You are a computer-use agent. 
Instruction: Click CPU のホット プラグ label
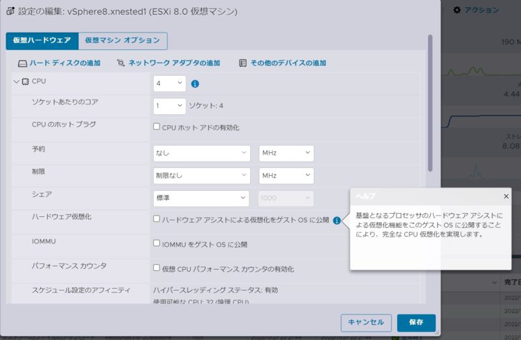coord(64,124)
